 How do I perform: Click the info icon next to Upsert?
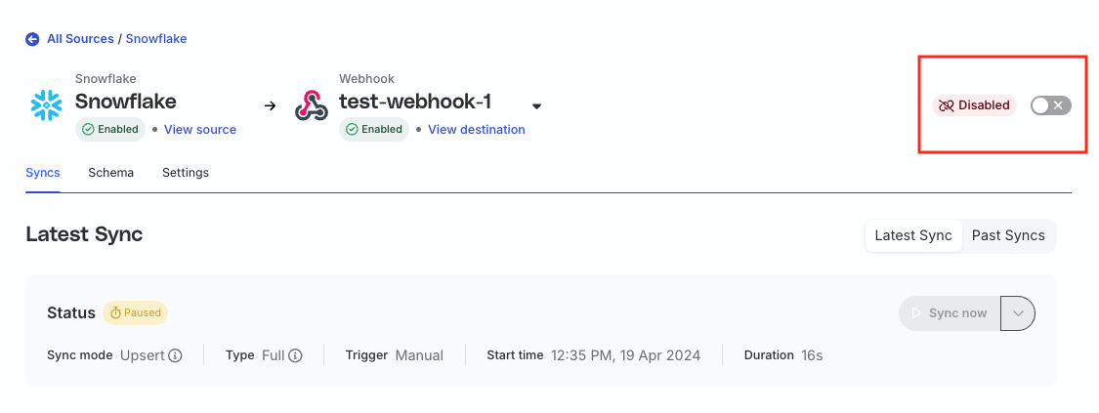pyautogui.click(x=175, y=355)
